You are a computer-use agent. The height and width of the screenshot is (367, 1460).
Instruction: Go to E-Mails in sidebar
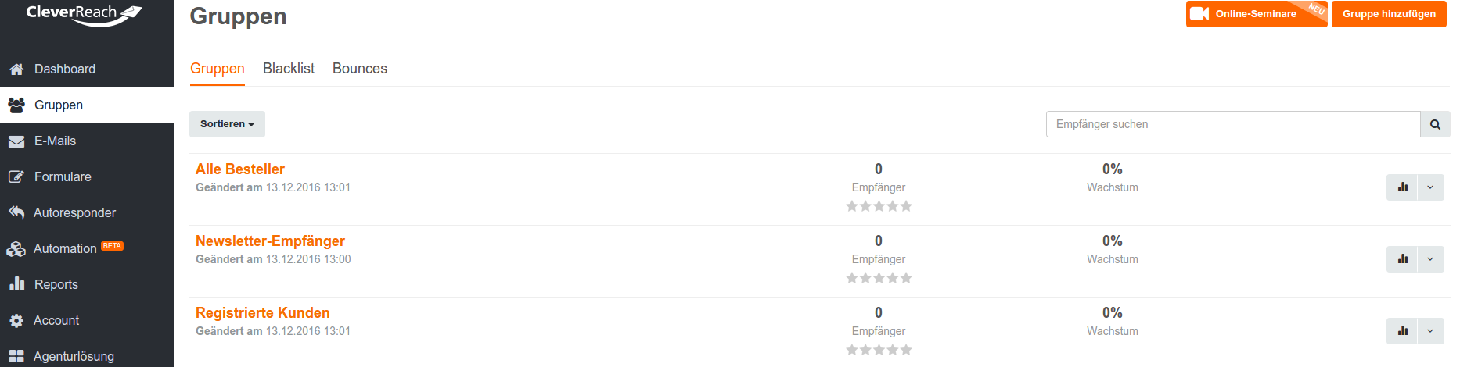[55, 141]
